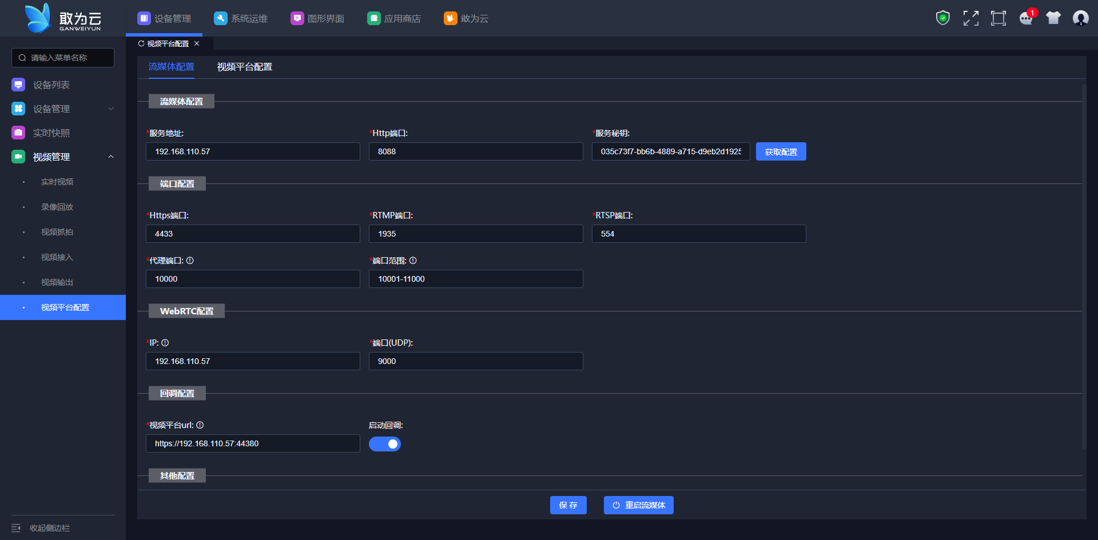Open the theme skin shirt icon
The width and height of the screenshot is (1098, 540).
point(1053,18)
